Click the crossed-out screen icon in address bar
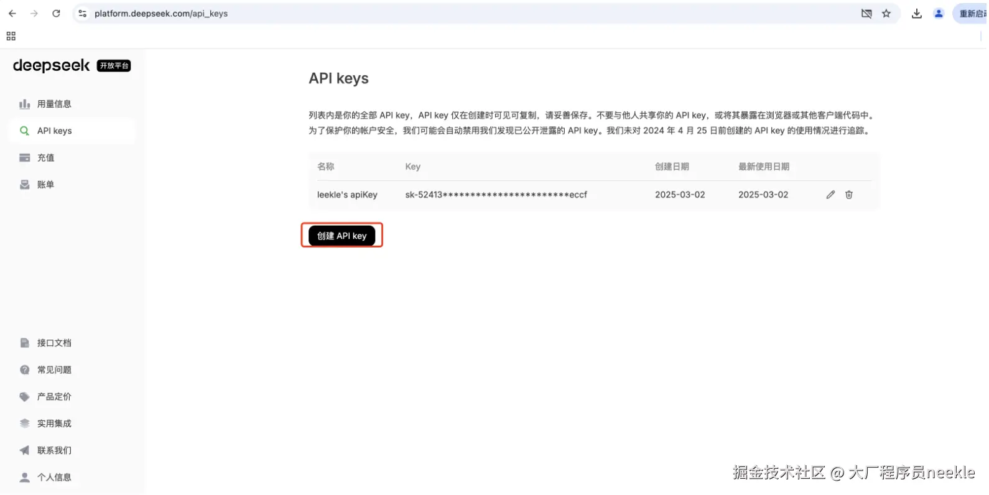 tap(866, 14)
